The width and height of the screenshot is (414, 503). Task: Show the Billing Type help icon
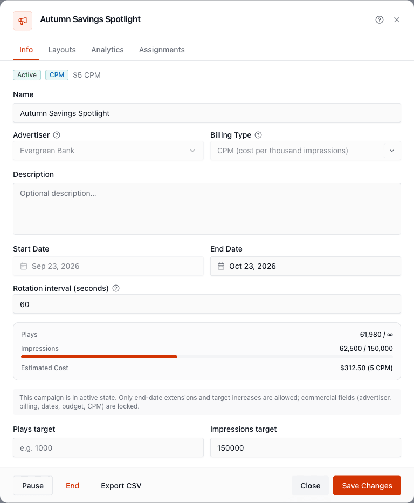pos(258,135)
